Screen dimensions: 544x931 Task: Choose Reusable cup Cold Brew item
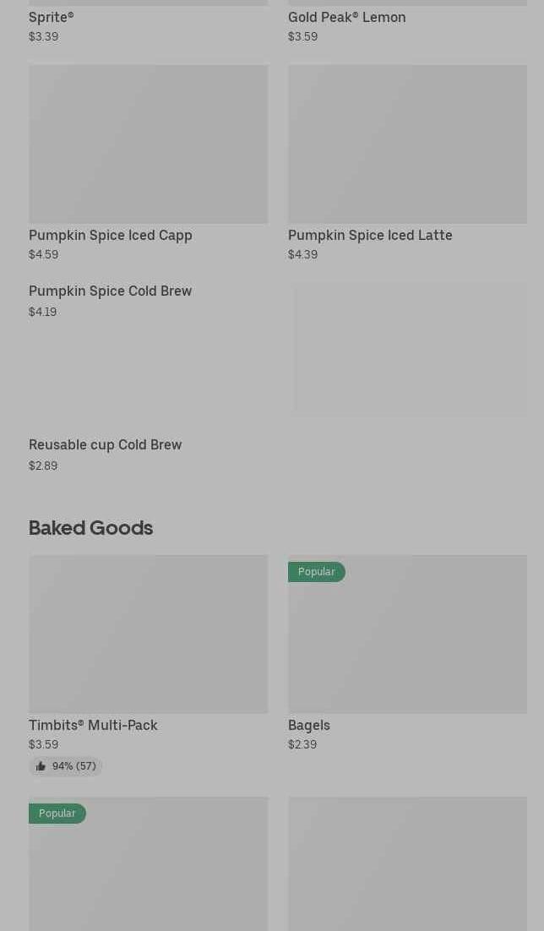[106, 444]
